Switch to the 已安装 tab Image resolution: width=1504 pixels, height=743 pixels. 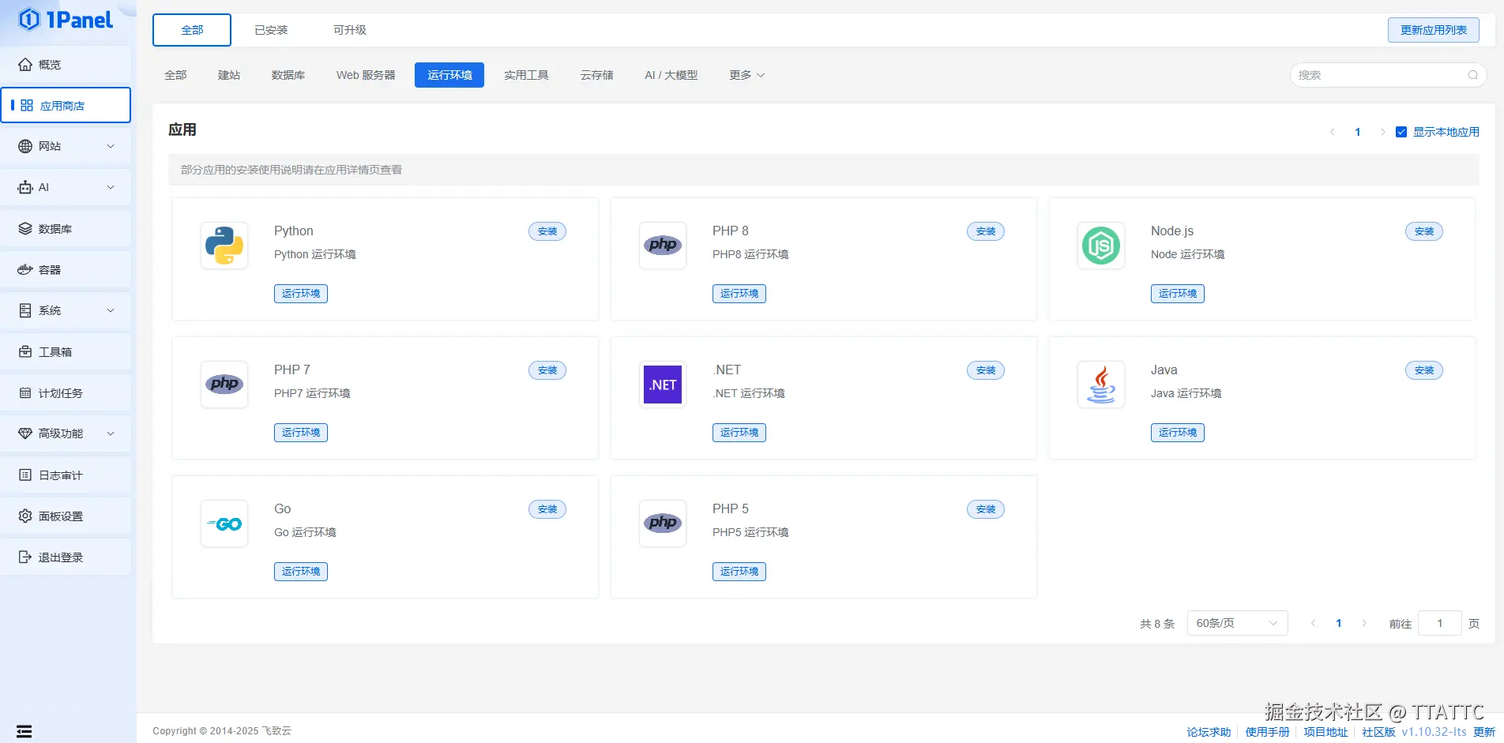click(271, 30)
